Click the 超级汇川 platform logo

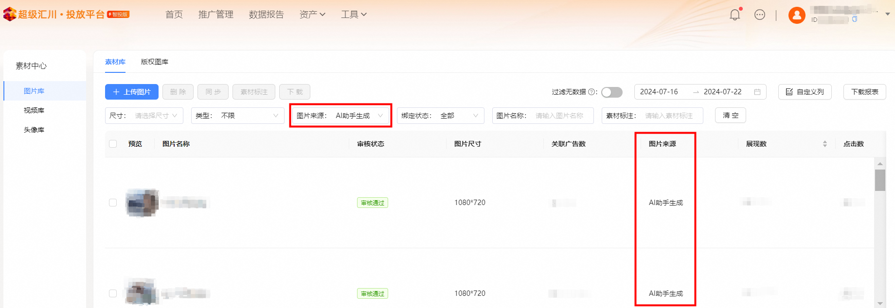point(66,15)
